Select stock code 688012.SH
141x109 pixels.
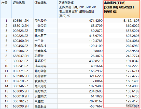tap(21, 26)
